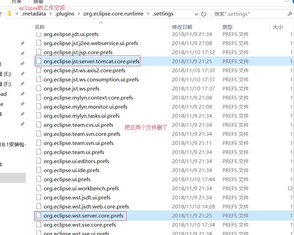The height and width of the screenshot is (235, 294).
Task: Select file icon of org.eclipse.mylyn.tasks.ui.prefs
Action: click(39, 116)
